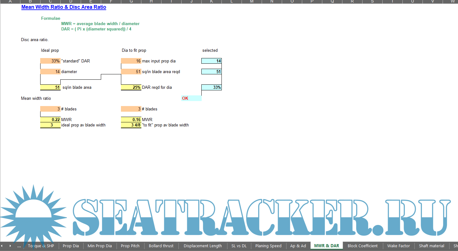Viewport: 458px width, 251px height.
Task: Click the Mean Width Ratio & Disc Area Ratio link
Action: pos(64,7)
